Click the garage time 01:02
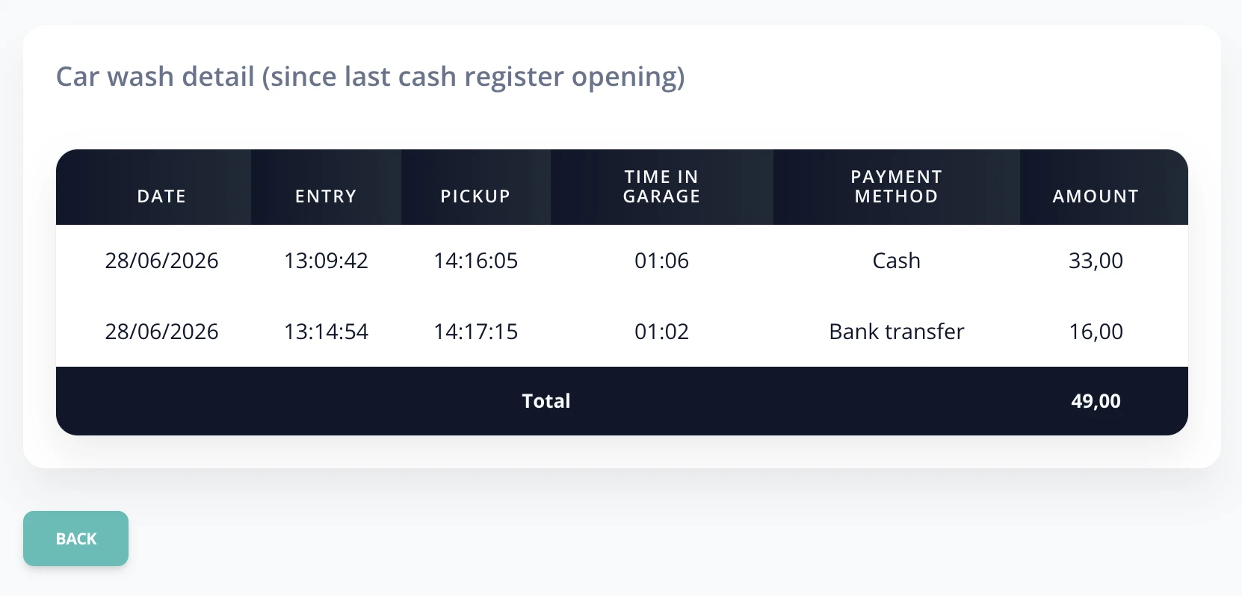Screen dimensions: 1242x596 coord(662,332)
